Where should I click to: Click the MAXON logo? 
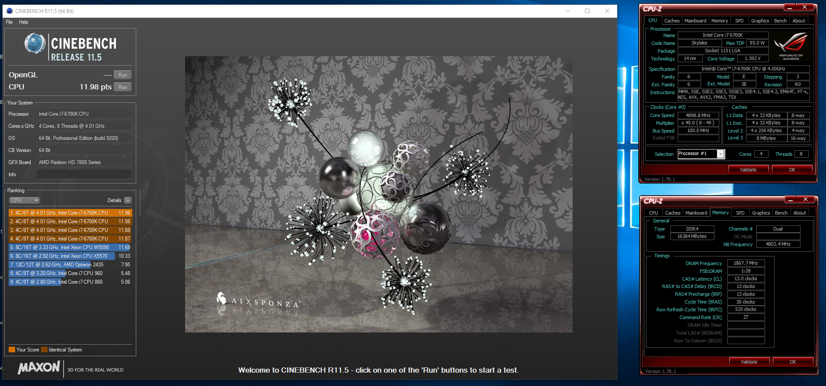click(x=39, y=367)
